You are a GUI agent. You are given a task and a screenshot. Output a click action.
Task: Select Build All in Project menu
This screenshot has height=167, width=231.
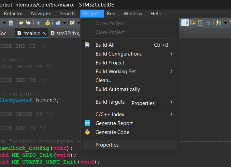click(130, 45)
